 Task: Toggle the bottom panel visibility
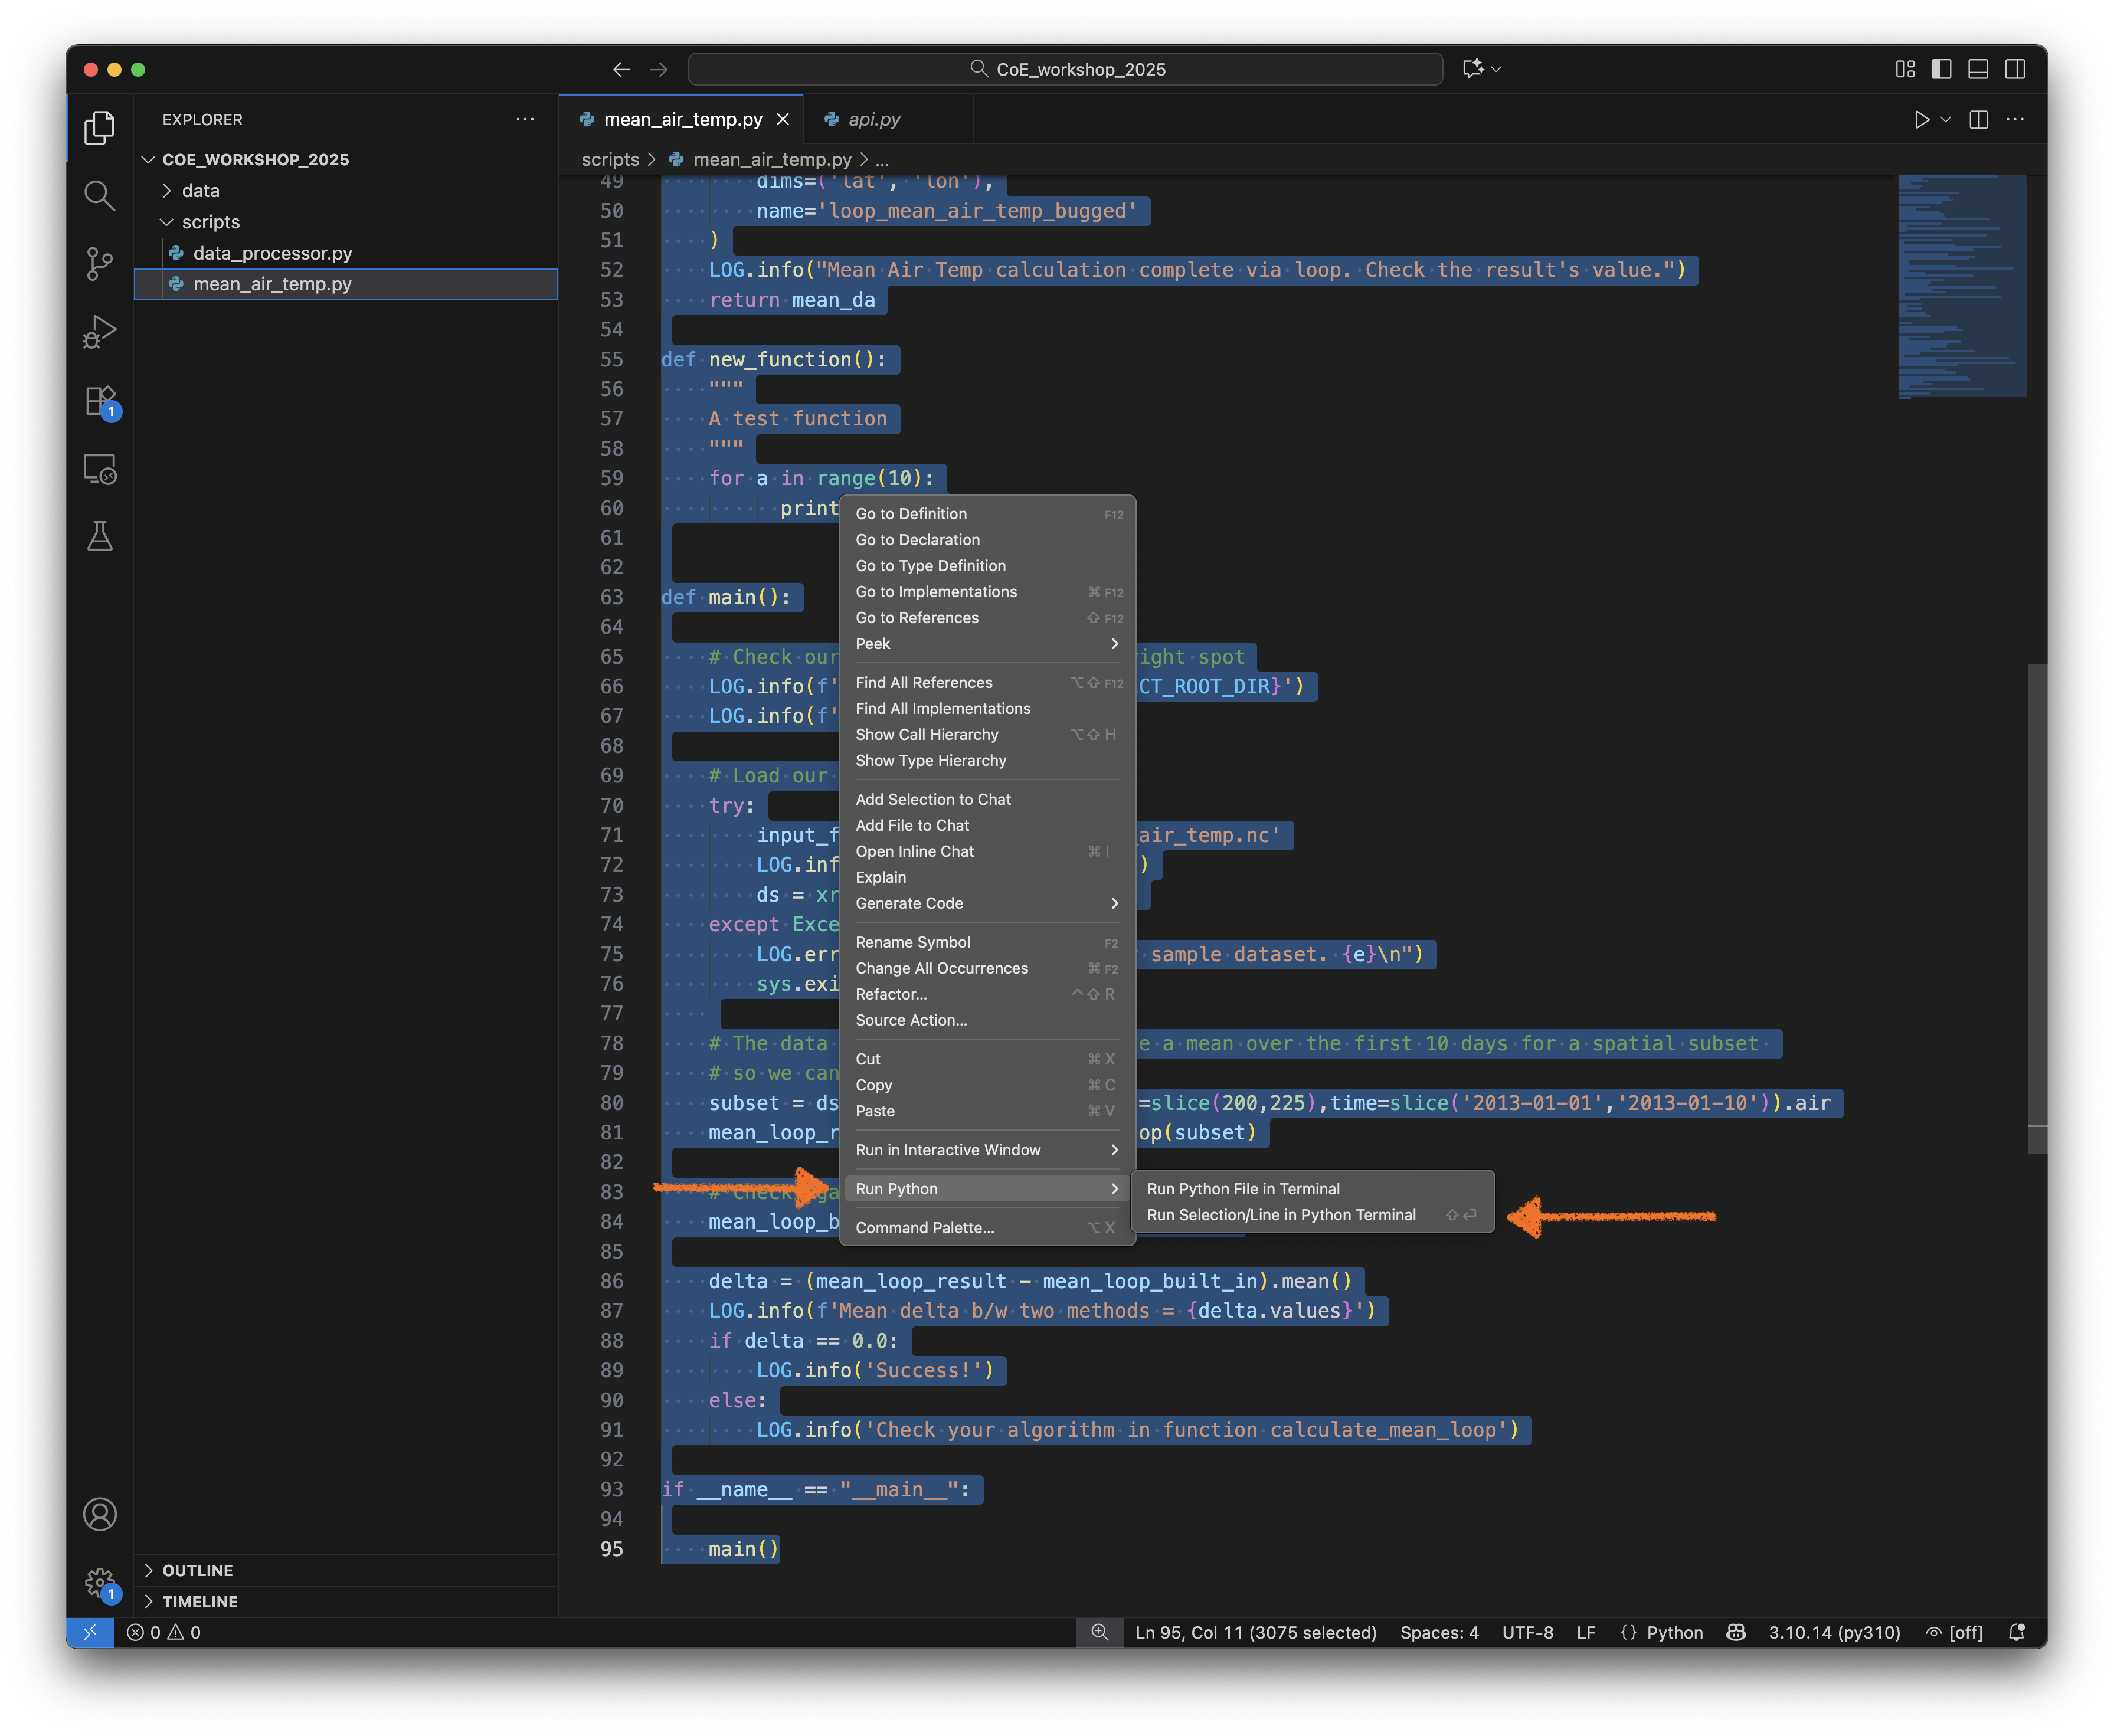[x=1978, y=69]
